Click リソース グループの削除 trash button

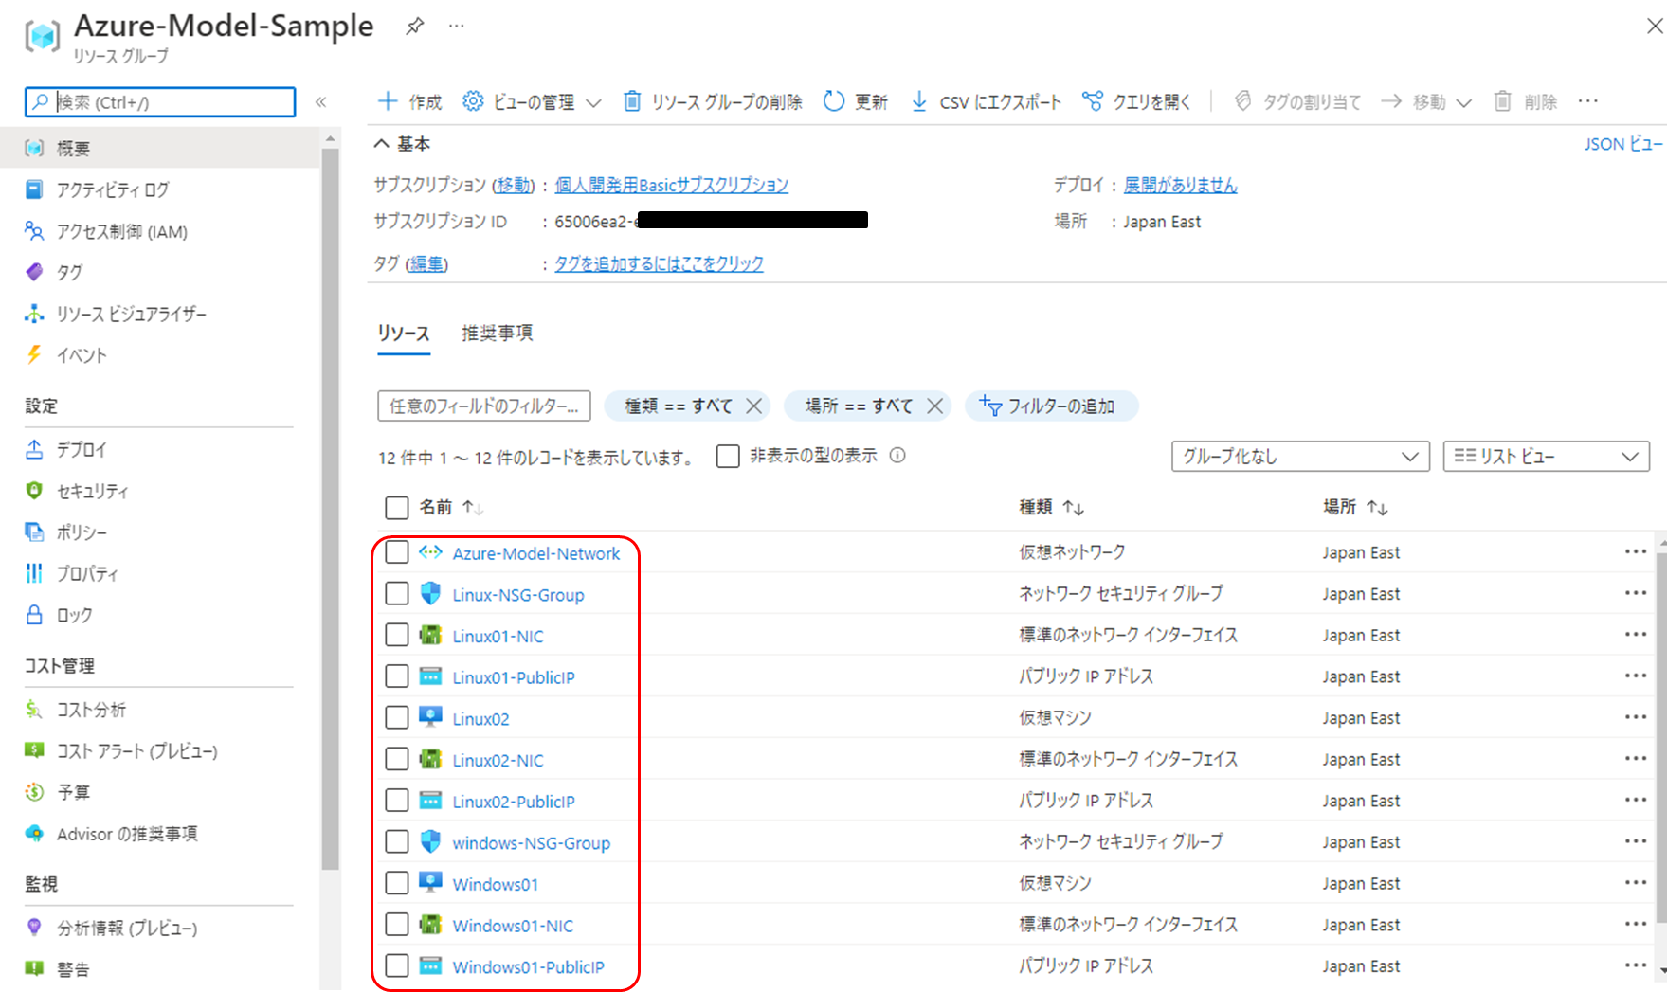[712, 101]
